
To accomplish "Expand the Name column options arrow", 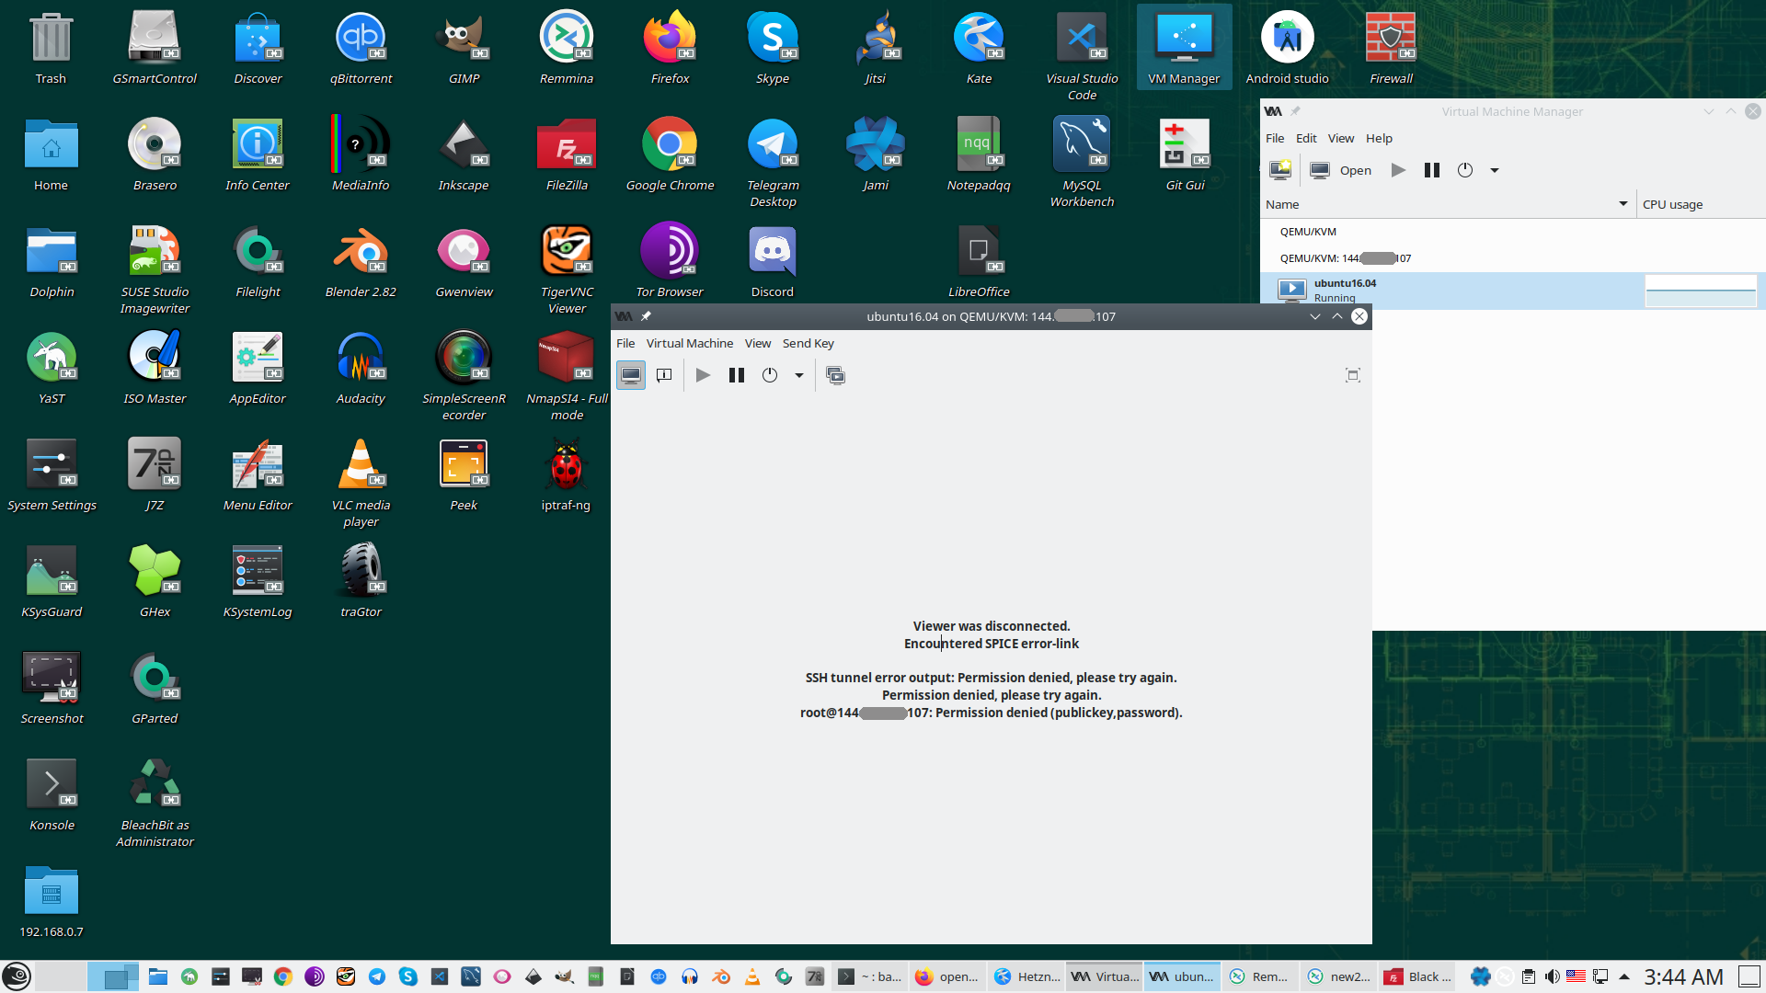I will point(1623,204).
